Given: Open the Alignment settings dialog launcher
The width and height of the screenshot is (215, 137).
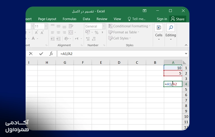Looking at the screenshot, I should click(x=82, y=45).
